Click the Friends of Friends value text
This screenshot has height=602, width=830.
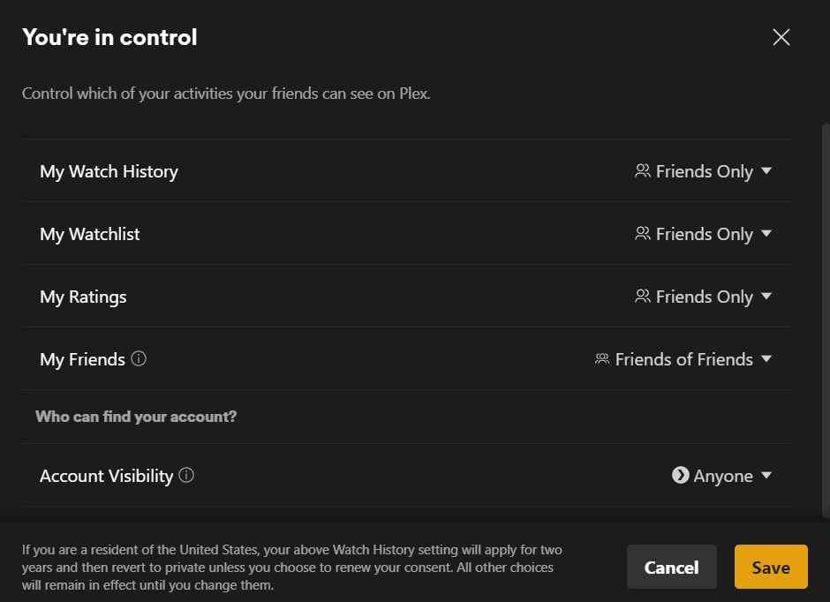pyautogui.click(x=684, y=359)
